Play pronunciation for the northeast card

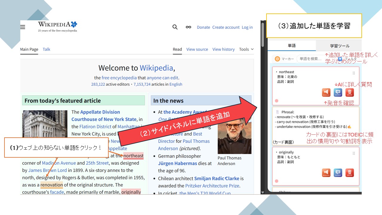(326, 93)
